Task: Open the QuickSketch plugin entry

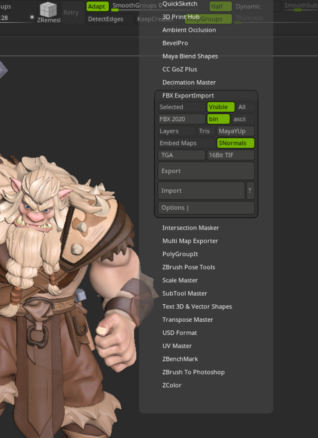Action: [x=180, y=4]
